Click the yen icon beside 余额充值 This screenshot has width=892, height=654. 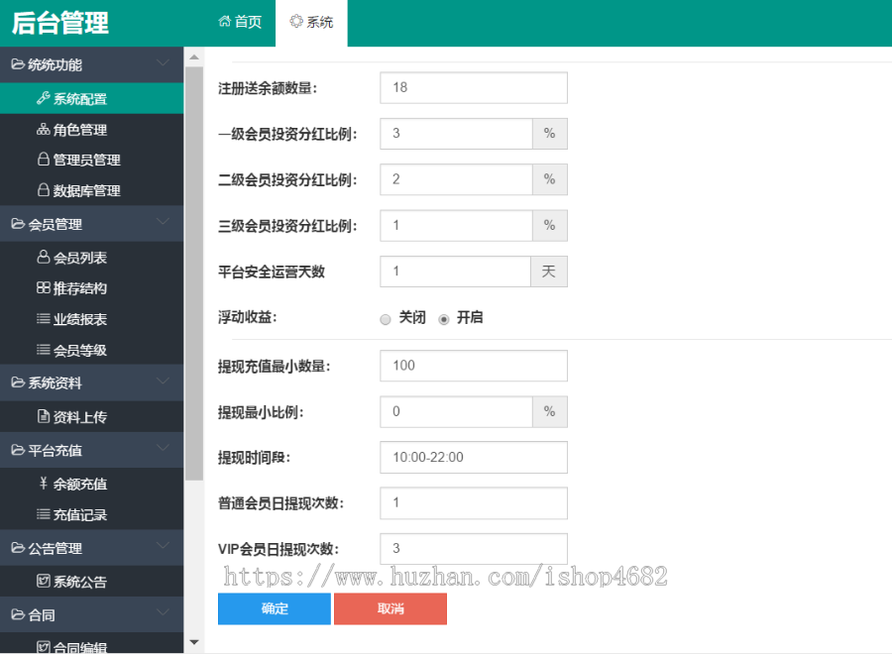(x=43, y=484)
